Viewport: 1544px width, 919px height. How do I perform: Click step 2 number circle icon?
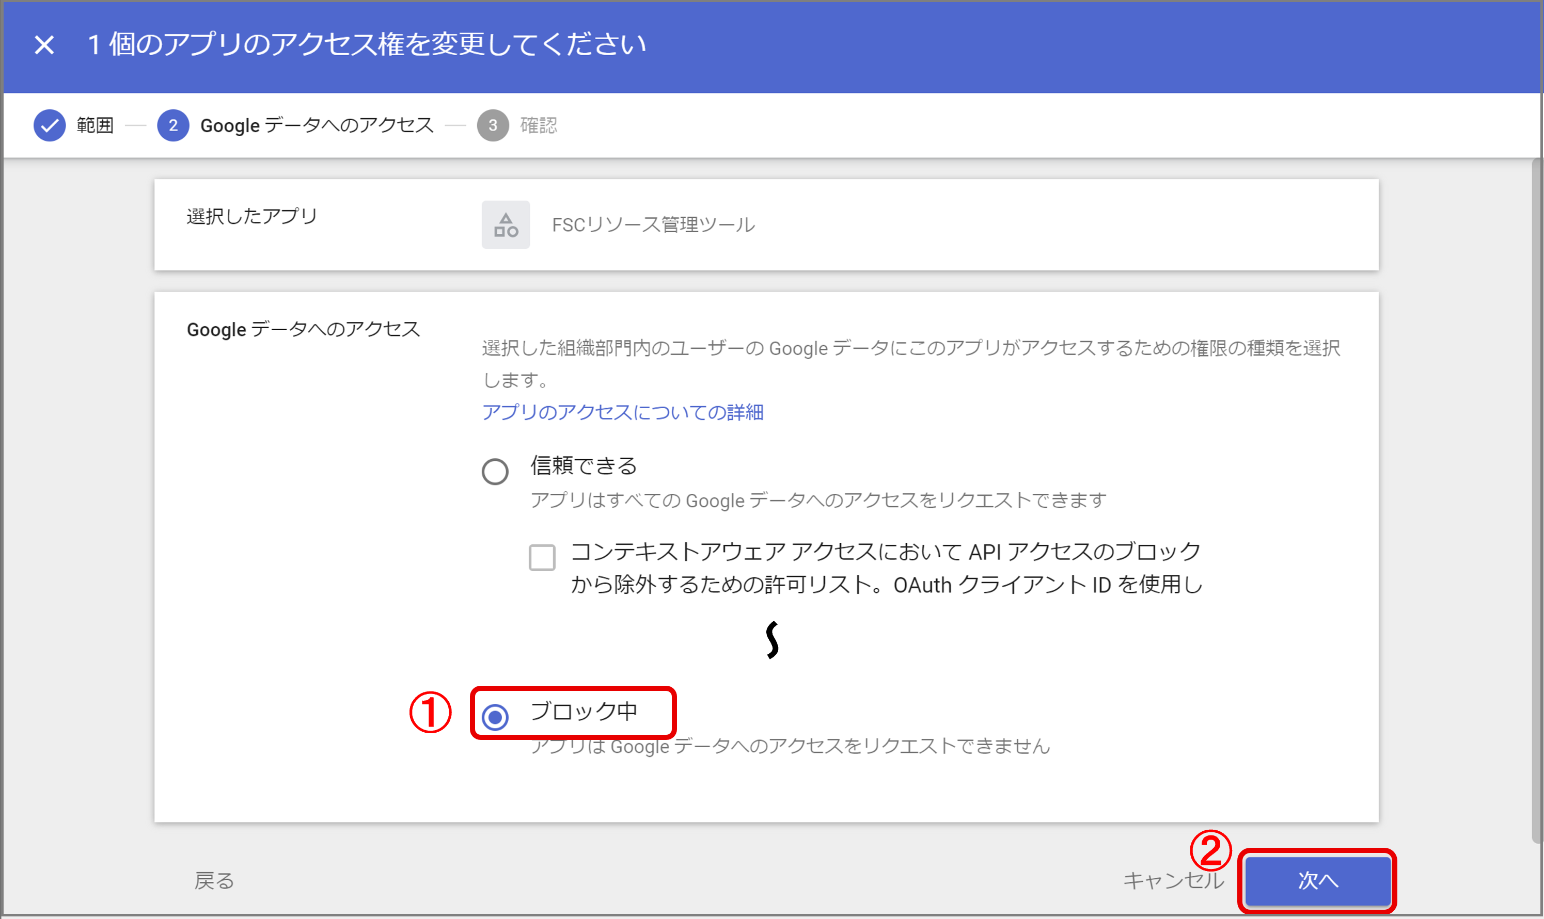click(x=173, y=125)
